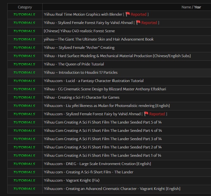Click TUTORIALS category in Queen of Pride row
Viewport: 211px width, 196px height.
pos(24,64)
